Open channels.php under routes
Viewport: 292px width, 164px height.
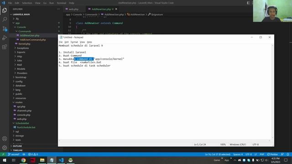pos(24,111)
